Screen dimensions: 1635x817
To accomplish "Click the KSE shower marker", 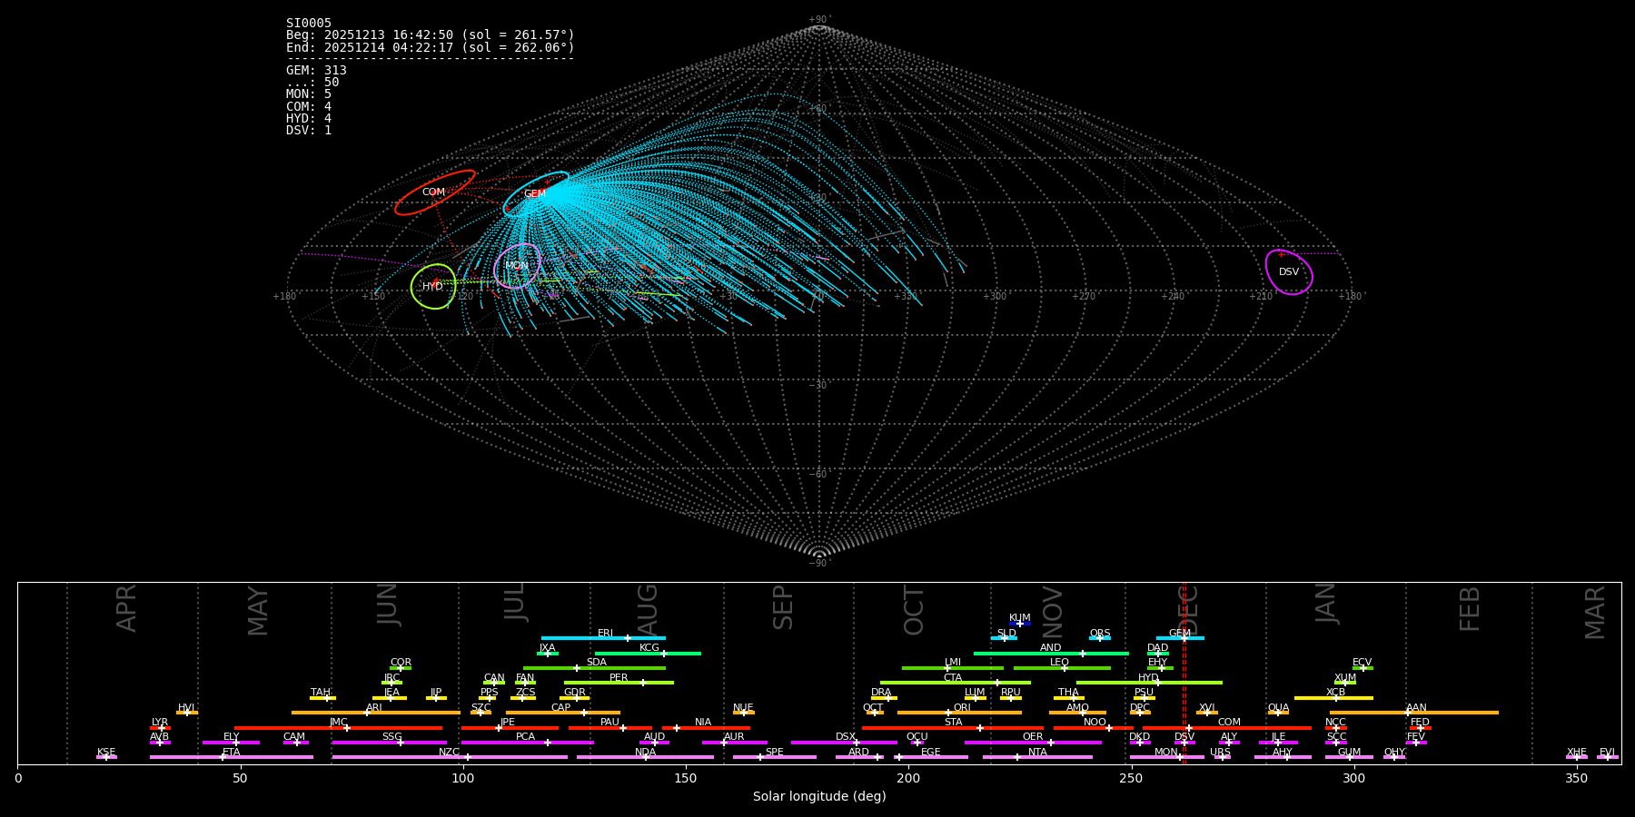I will point(106,757).
